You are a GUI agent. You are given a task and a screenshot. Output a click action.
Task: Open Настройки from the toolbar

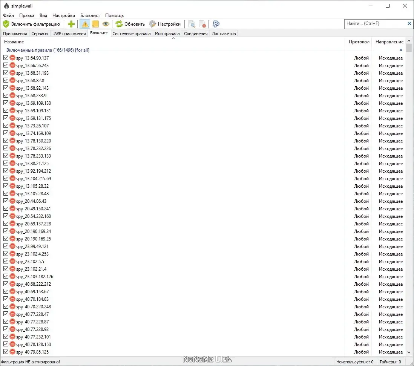click(x=165, y=24)
